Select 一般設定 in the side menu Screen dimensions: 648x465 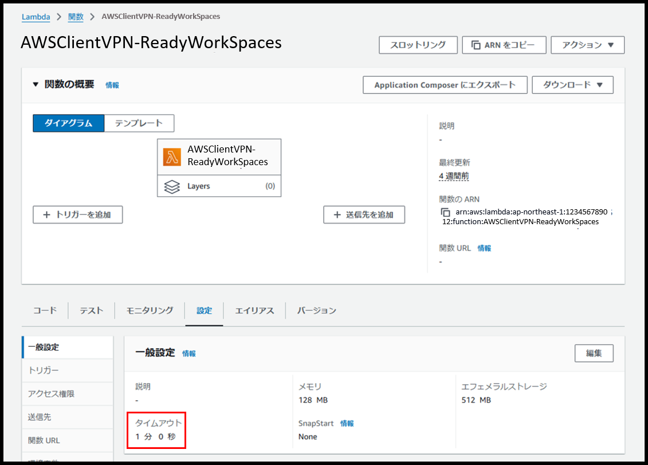68,347
